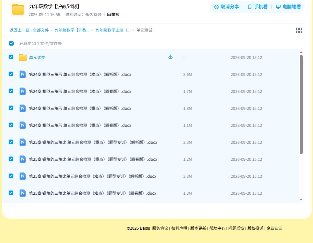This screenshot has width=313, height=243.
Task: Click the 3.6M file size value
Action: pyautogui.click(x=187, y=75)
